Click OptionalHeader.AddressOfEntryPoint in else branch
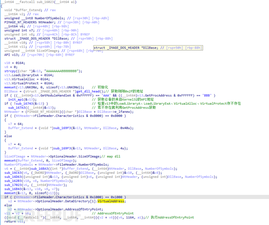This screenshot has width=269, height=225. [x=69, y=209]
